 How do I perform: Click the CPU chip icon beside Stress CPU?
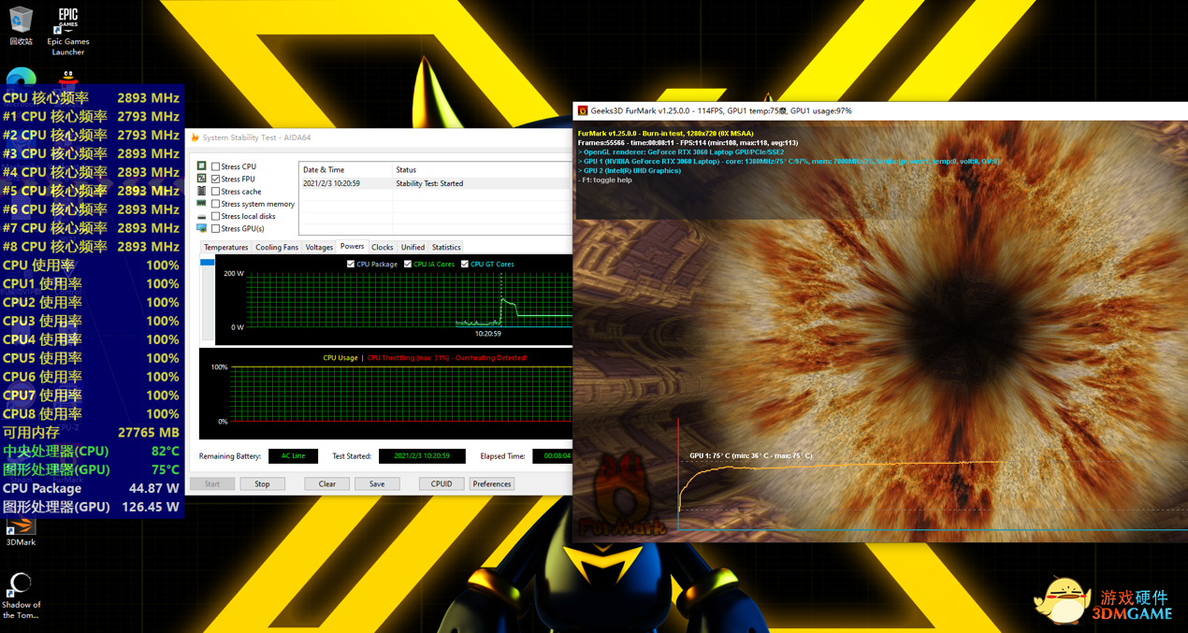click(201, 166)
